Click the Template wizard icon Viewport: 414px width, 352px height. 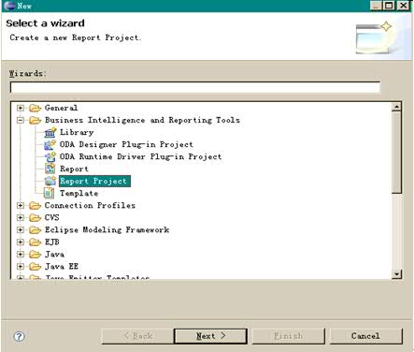click(x=50, y=193)
